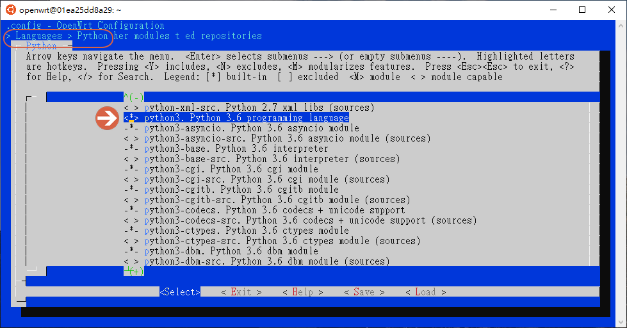Toggle python3-cgi-src module checkbox
The height and width of the screenshot is (328, 627).
click(131, 179)
